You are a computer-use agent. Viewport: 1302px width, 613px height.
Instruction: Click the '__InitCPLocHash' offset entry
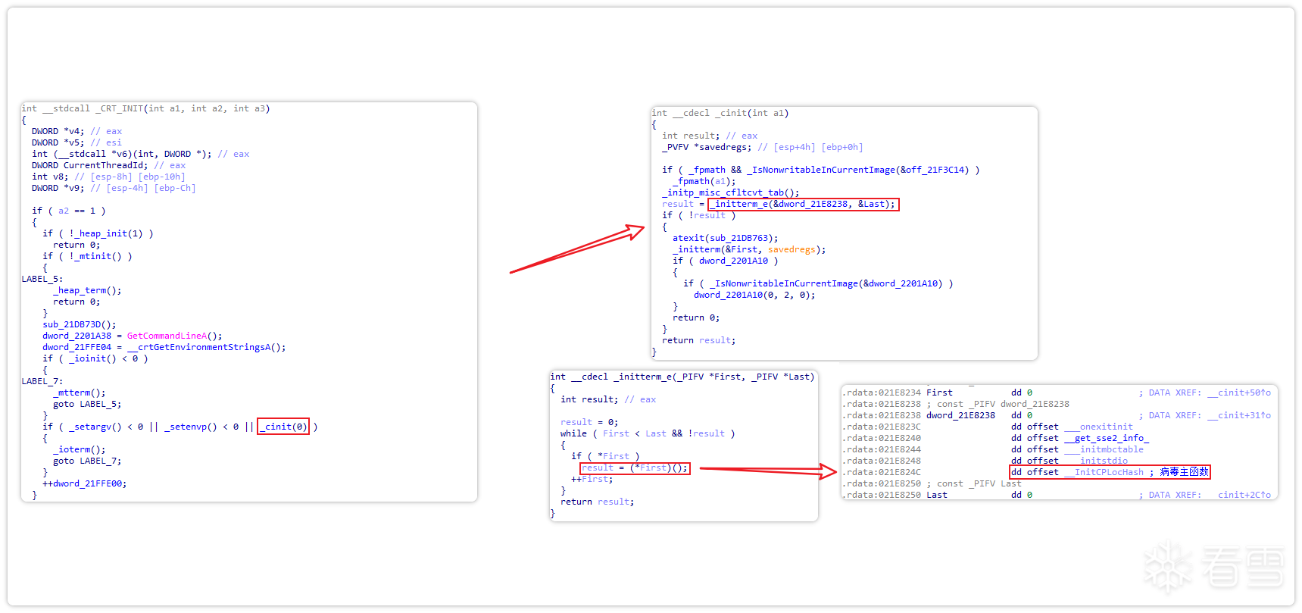(x=1104, y=472)
